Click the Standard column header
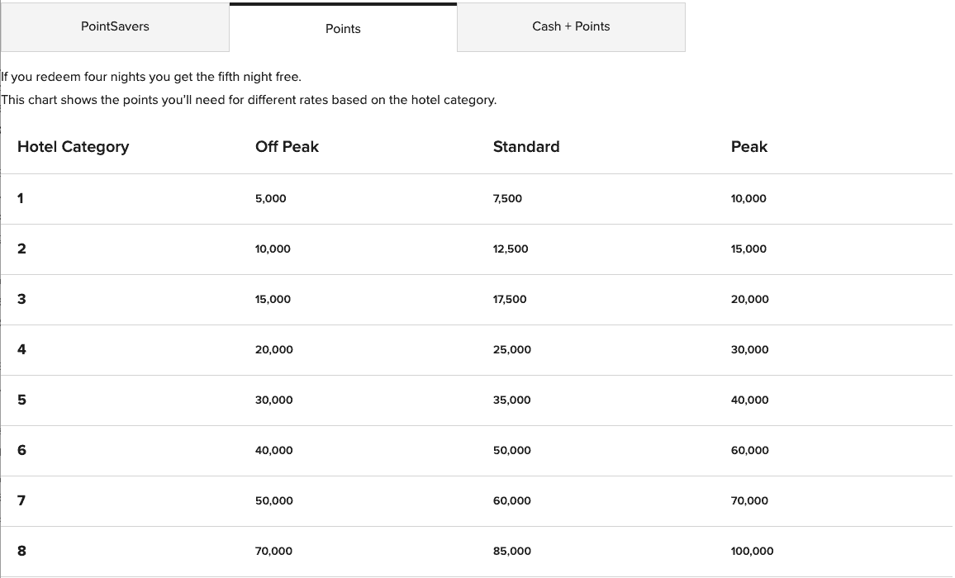 point(526,147)
